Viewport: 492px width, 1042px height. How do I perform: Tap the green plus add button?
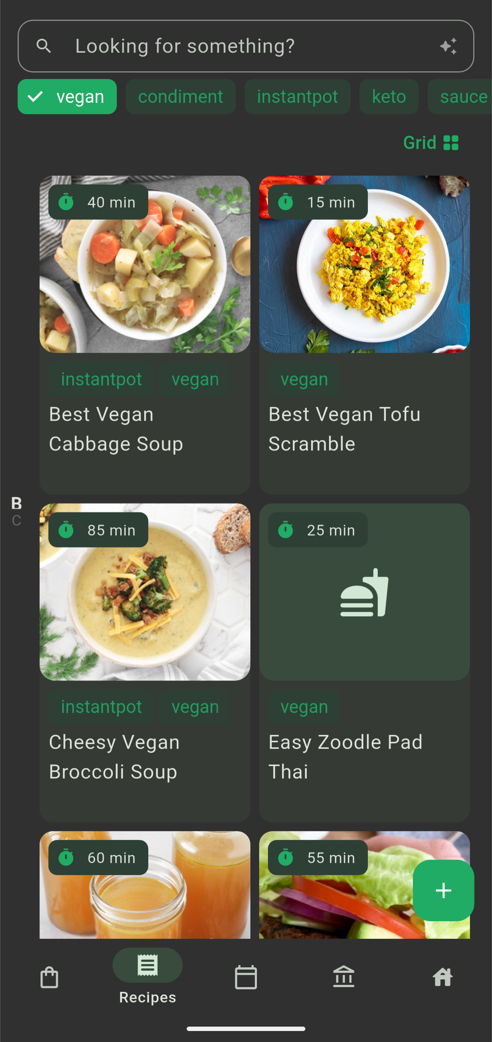coord(443,890)
